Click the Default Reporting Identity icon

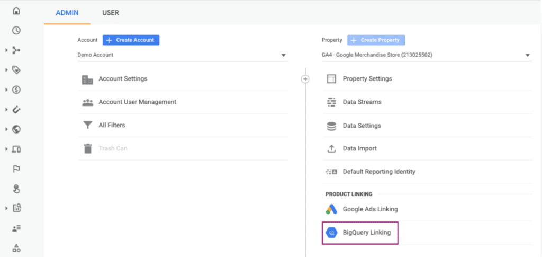[x=331, y=172]
